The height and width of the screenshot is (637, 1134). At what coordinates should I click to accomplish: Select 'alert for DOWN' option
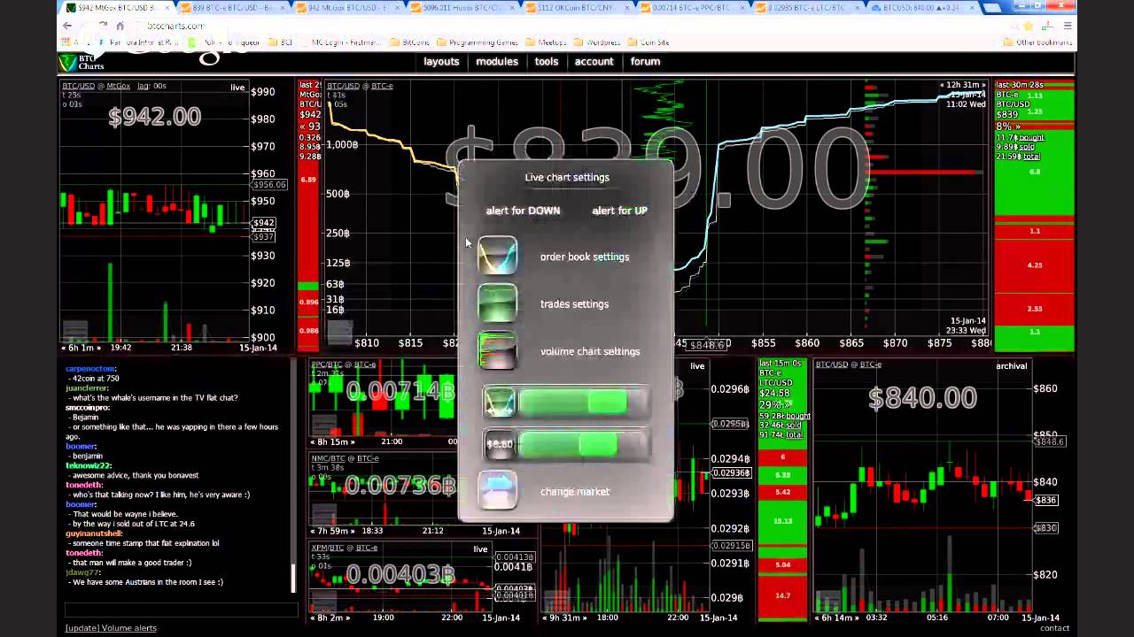[523, 211]
